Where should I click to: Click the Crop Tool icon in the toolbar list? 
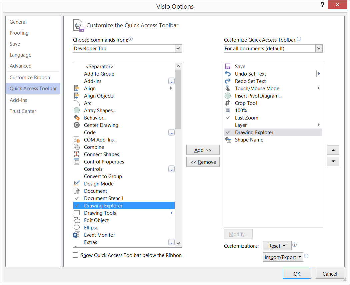click(x=228, y=103)
